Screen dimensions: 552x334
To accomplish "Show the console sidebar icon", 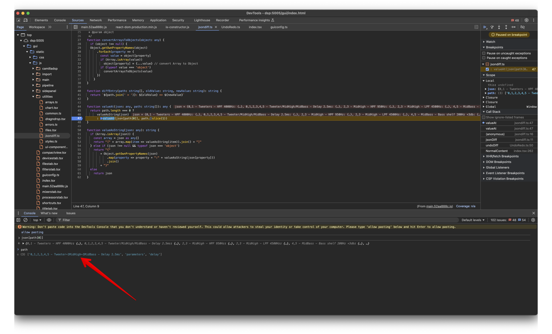I will [18, 220].
